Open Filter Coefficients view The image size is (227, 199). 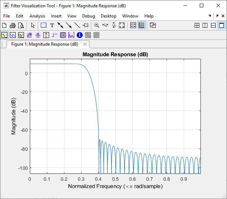pyautogui.click(x=71, y=35)
